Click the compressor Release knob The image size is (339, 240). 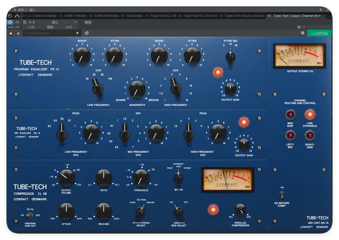tap(104, 212)
